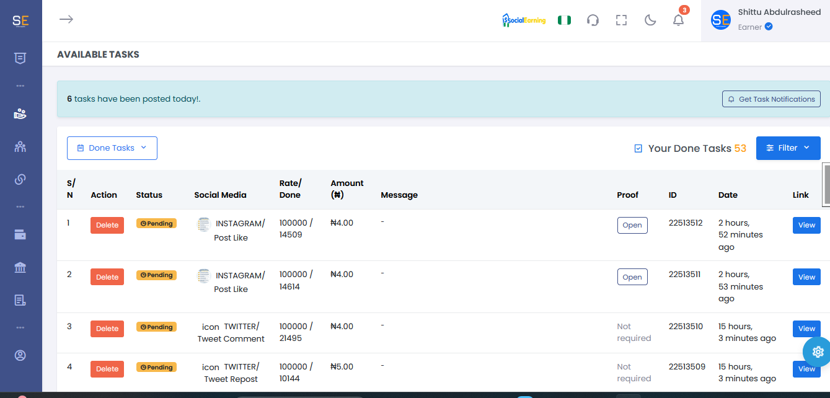Open the hand-with-coins earn icon in sidebar
830x398 pixels.
click(x=20, y=114)
